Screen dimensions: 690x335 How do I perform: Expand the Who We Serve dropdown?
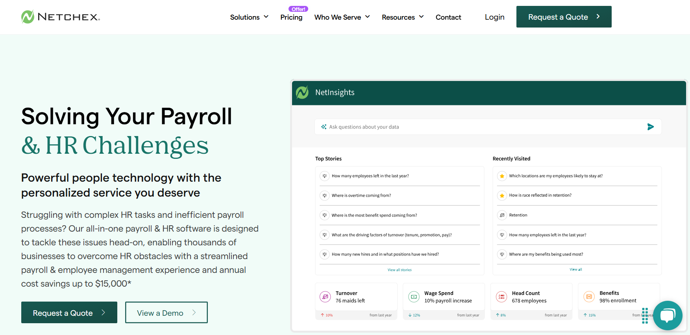pos(342,17)
